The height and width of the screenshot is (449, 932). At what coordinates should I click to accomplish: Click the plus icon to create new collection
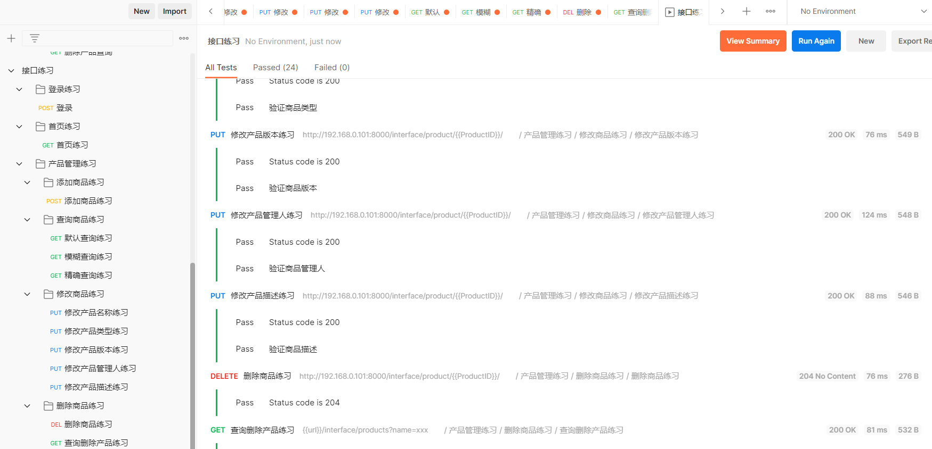point(11,38)
